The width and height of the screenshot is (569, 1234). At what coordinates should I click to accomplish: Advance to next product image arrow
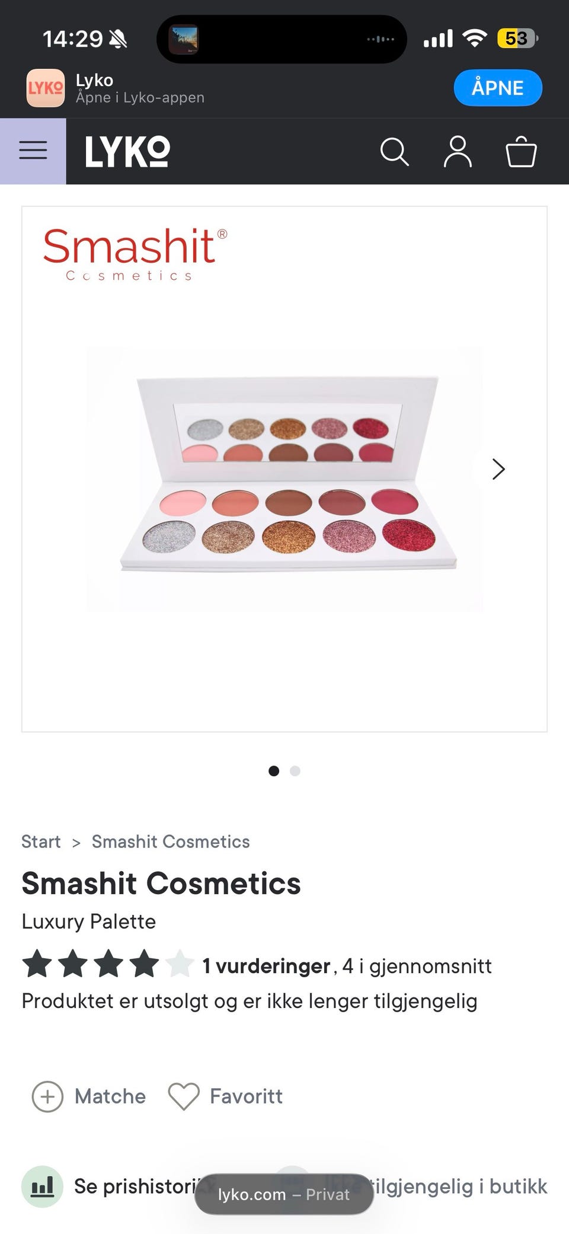(x=498, y=469)
